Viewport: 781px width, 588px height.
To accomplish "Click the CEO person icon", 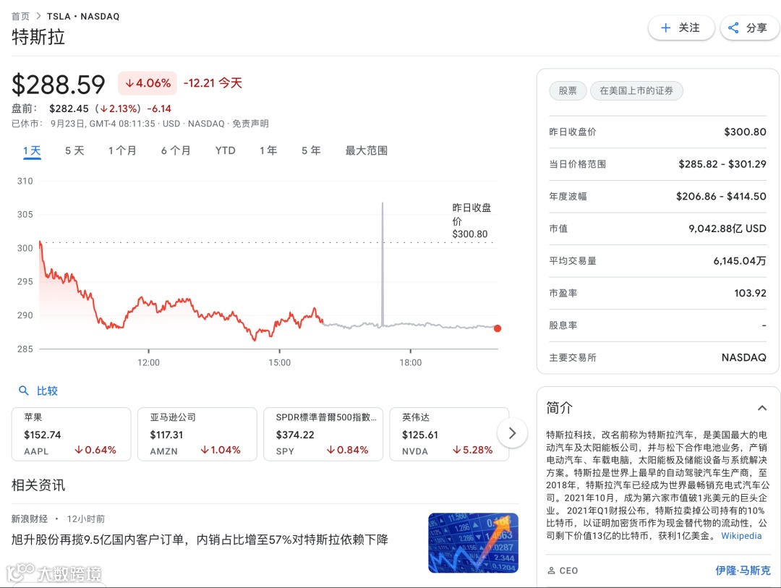I will [551, 571].
